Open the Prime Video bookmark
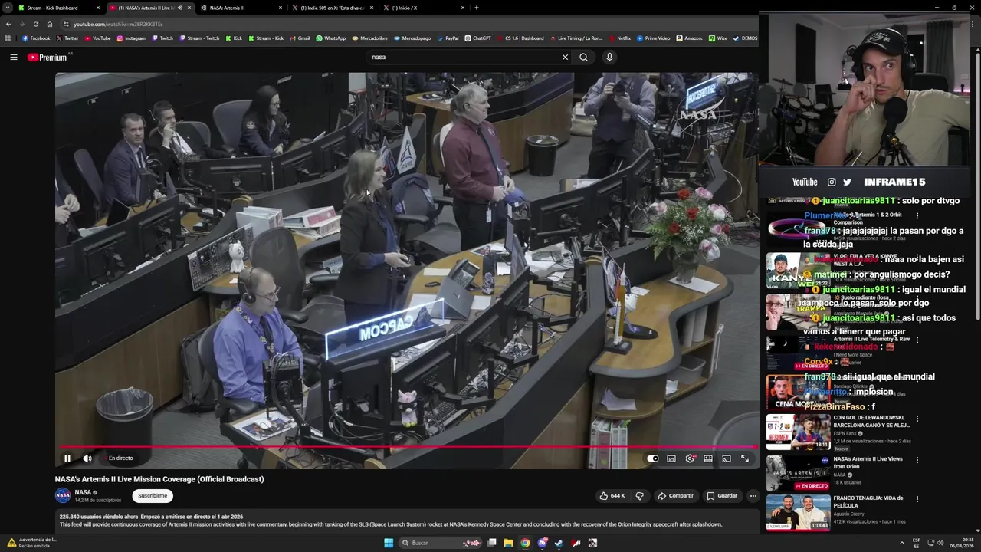The image size is (981, 552). [x=654, y=38]
